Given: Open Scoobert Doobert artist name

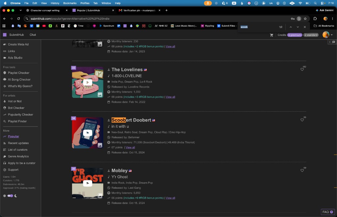Looking at the screenshot, I should (131, 120).
